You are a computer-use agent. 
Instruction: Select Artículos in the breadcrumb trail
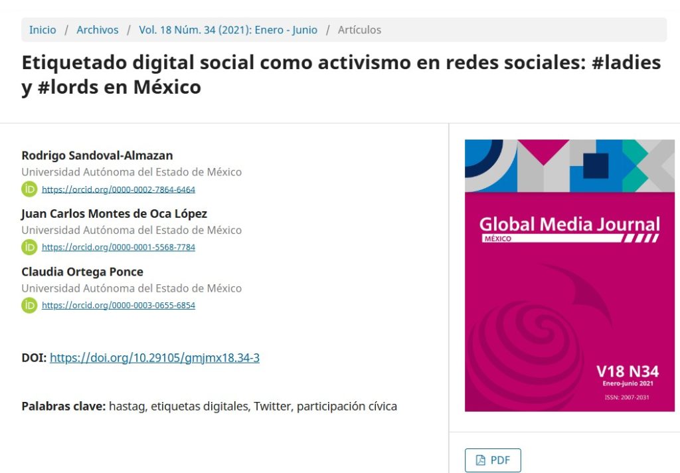[x=359, y=29]
